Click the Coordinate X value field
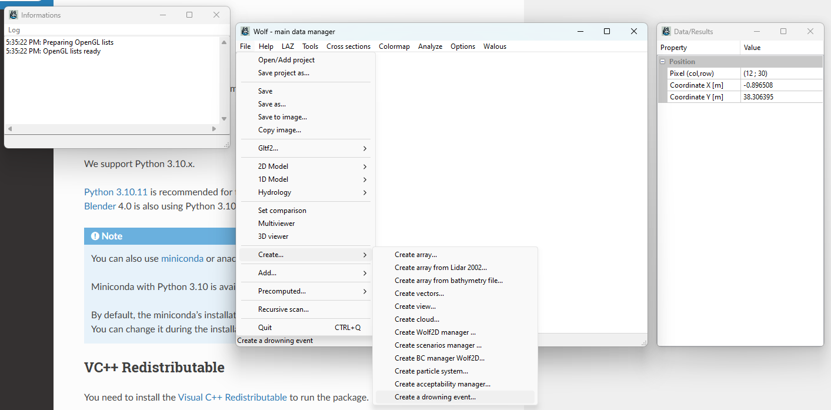831x410 pixels. (x=781, y=85)
